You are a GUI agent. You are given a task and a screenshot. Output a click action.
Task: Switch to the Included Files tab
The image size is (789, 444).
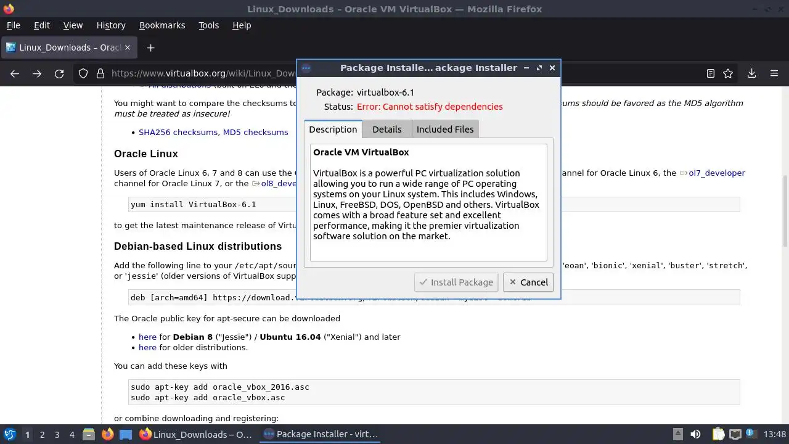445,129
